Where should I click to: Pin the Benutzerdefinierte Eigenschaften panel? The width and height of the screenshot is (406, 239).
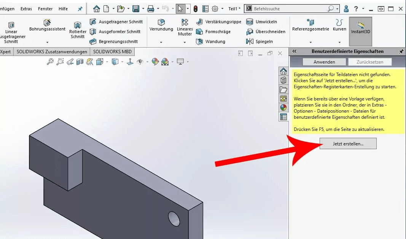(x=401, y=51)
